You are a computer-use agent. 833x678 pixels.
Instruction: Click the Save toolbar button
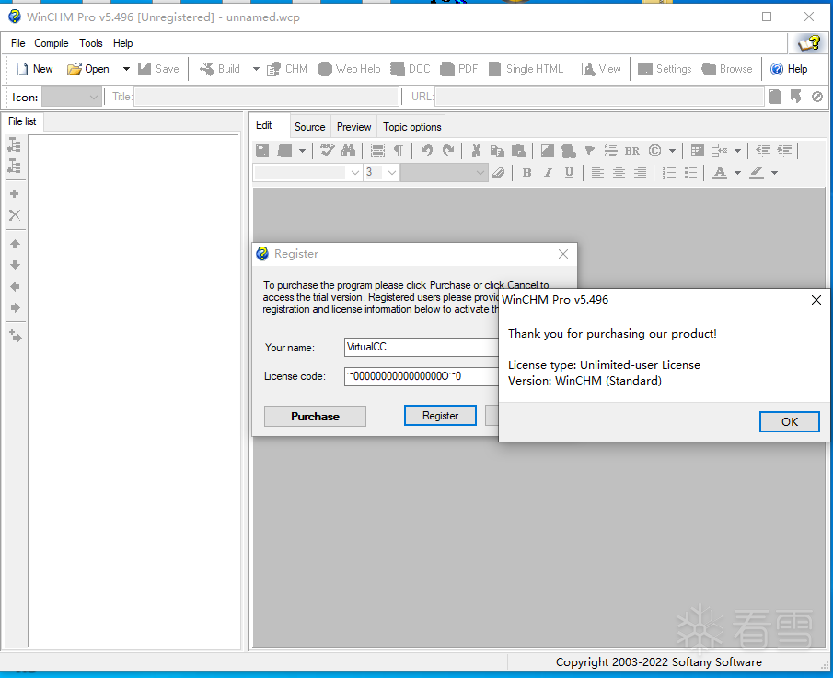tap(158, 69)
